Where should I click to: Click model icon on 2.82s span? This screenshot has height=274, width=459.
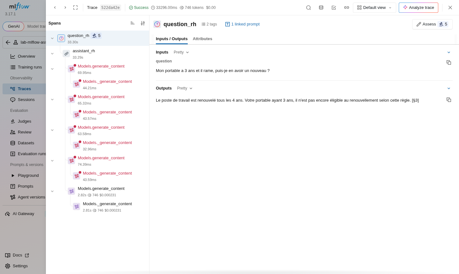[x=71, y=191]
